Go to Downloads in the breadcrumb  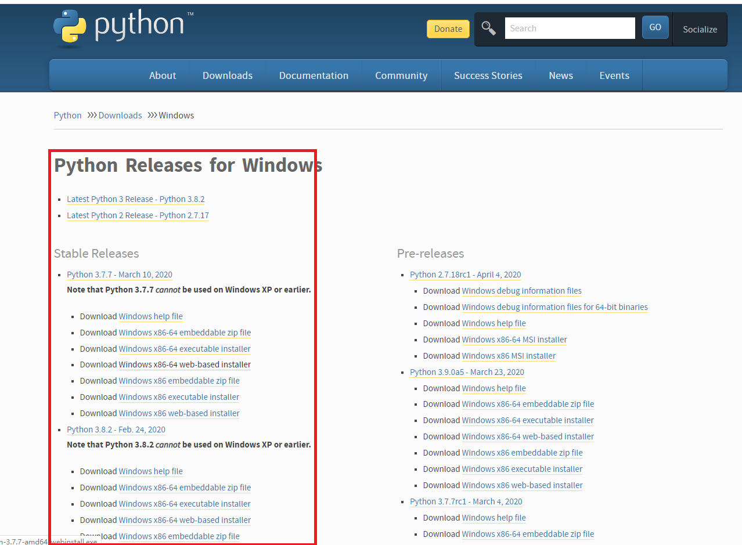coord(120,116)
